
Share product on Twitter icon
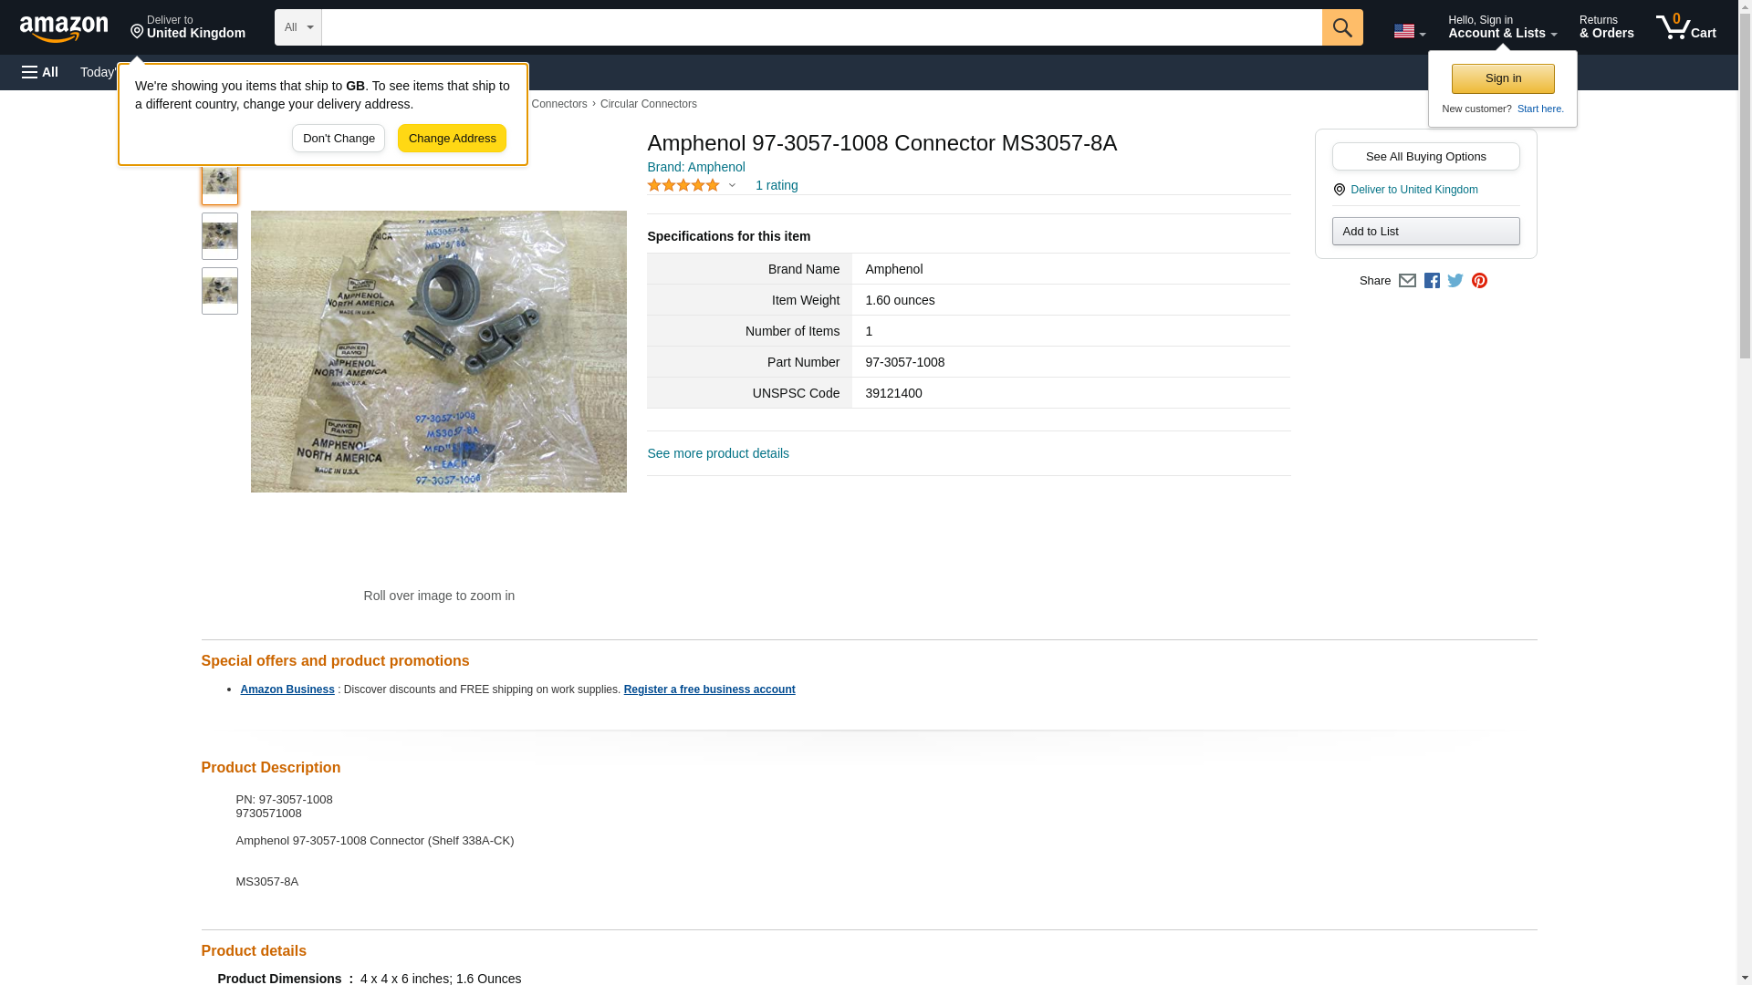pyautogui.click(x=1455, y=281)
